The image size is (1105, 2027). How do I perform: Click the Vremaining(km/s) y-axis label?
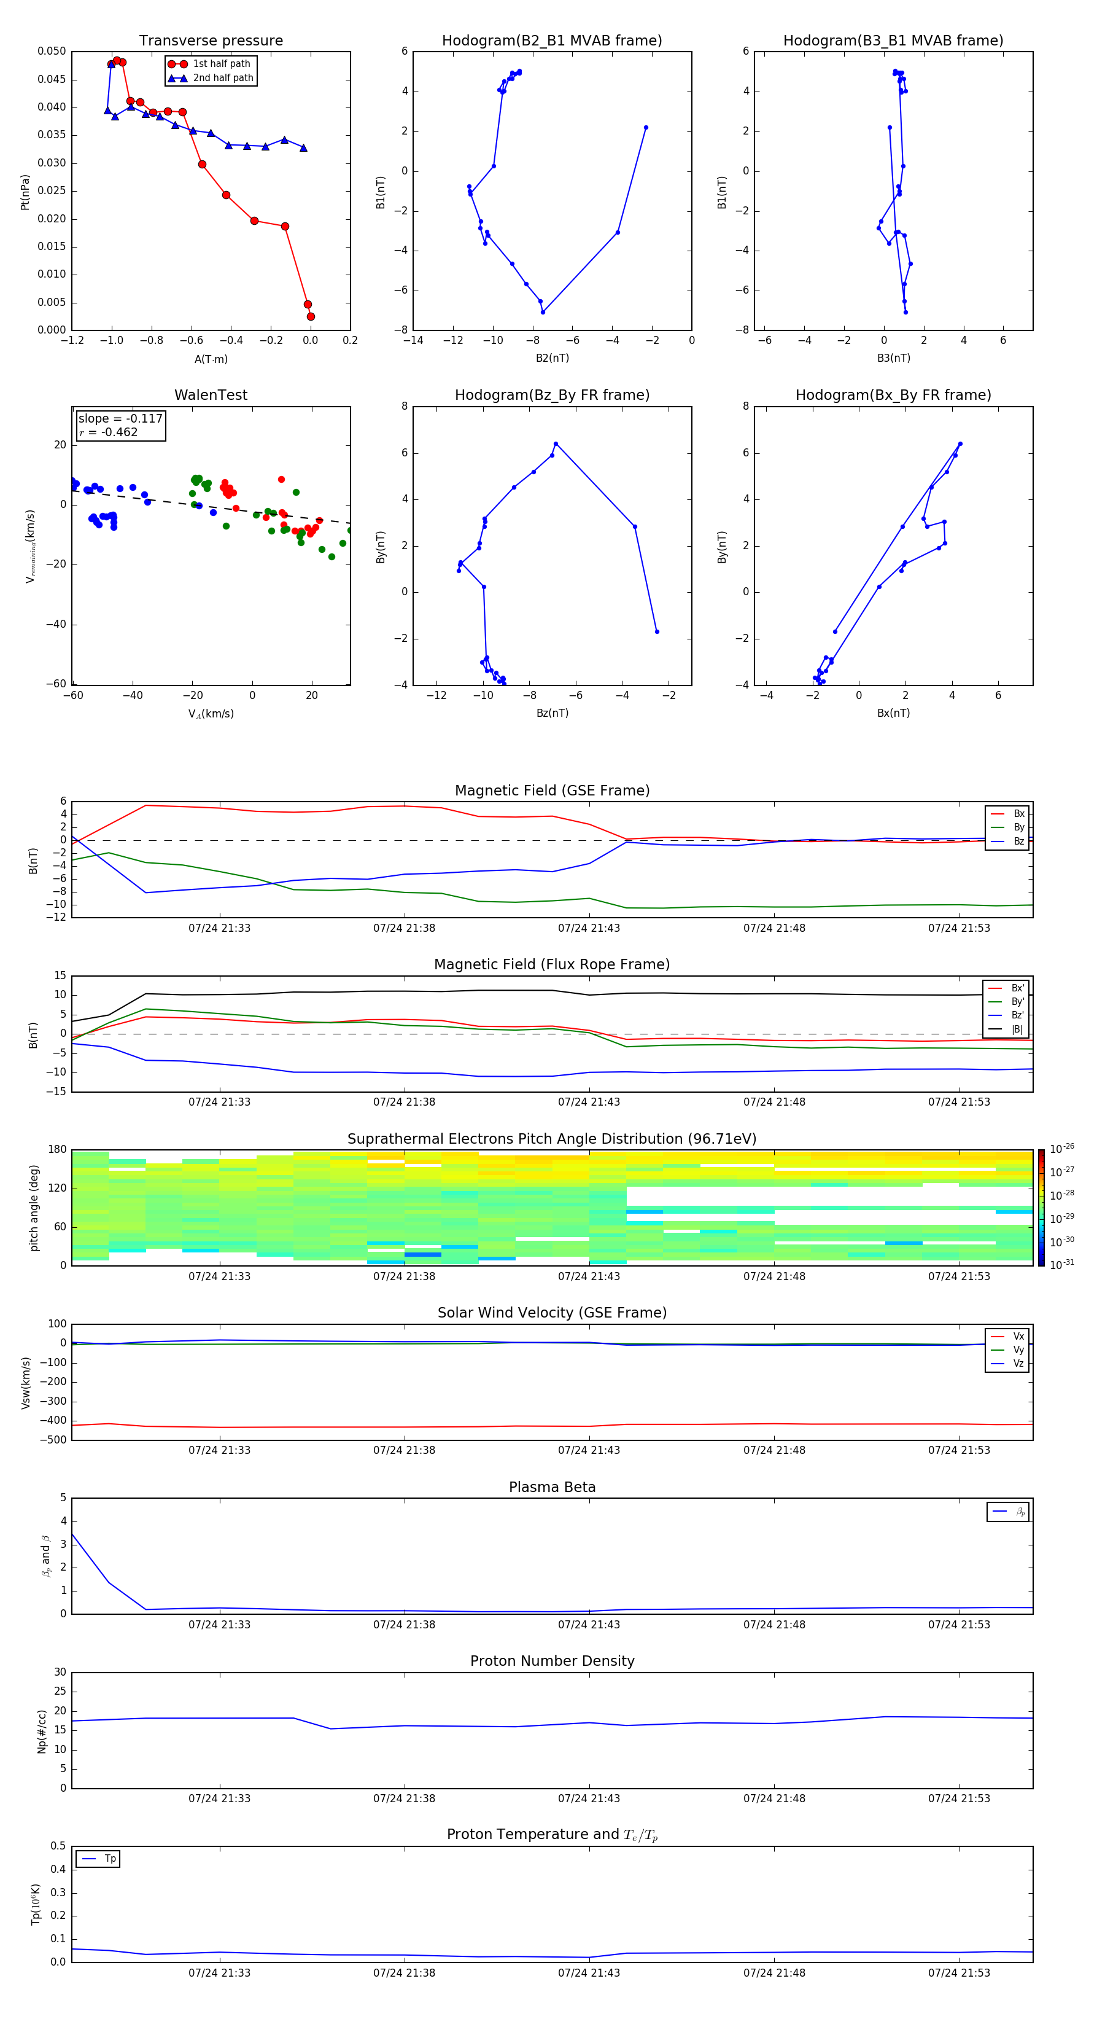pos(30,546)
